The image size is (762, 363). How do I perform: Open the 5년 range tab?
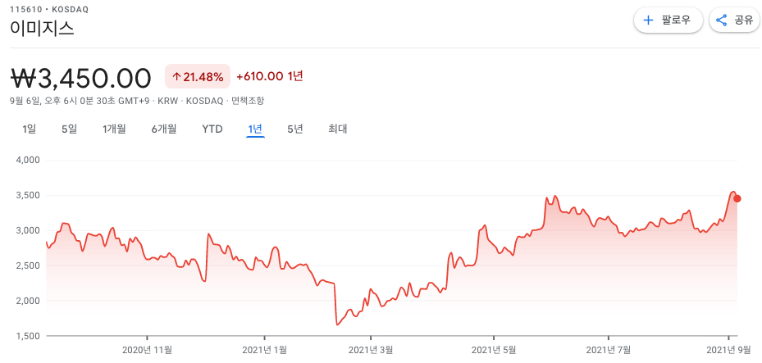(295, 129)
